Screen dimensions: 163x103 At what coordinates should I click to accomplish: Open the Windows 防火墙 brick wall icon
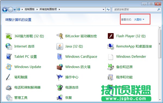(60, 67)
